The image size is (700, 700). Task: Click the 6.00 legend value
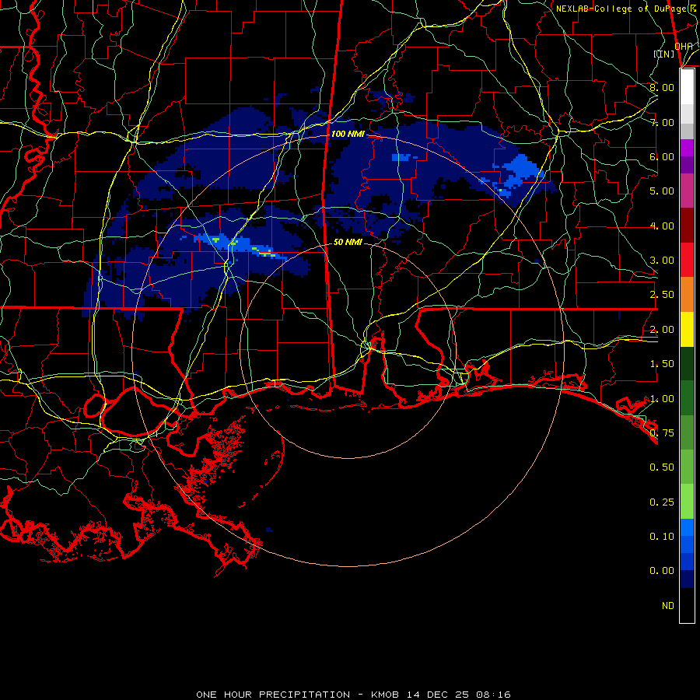click(662, 156)
